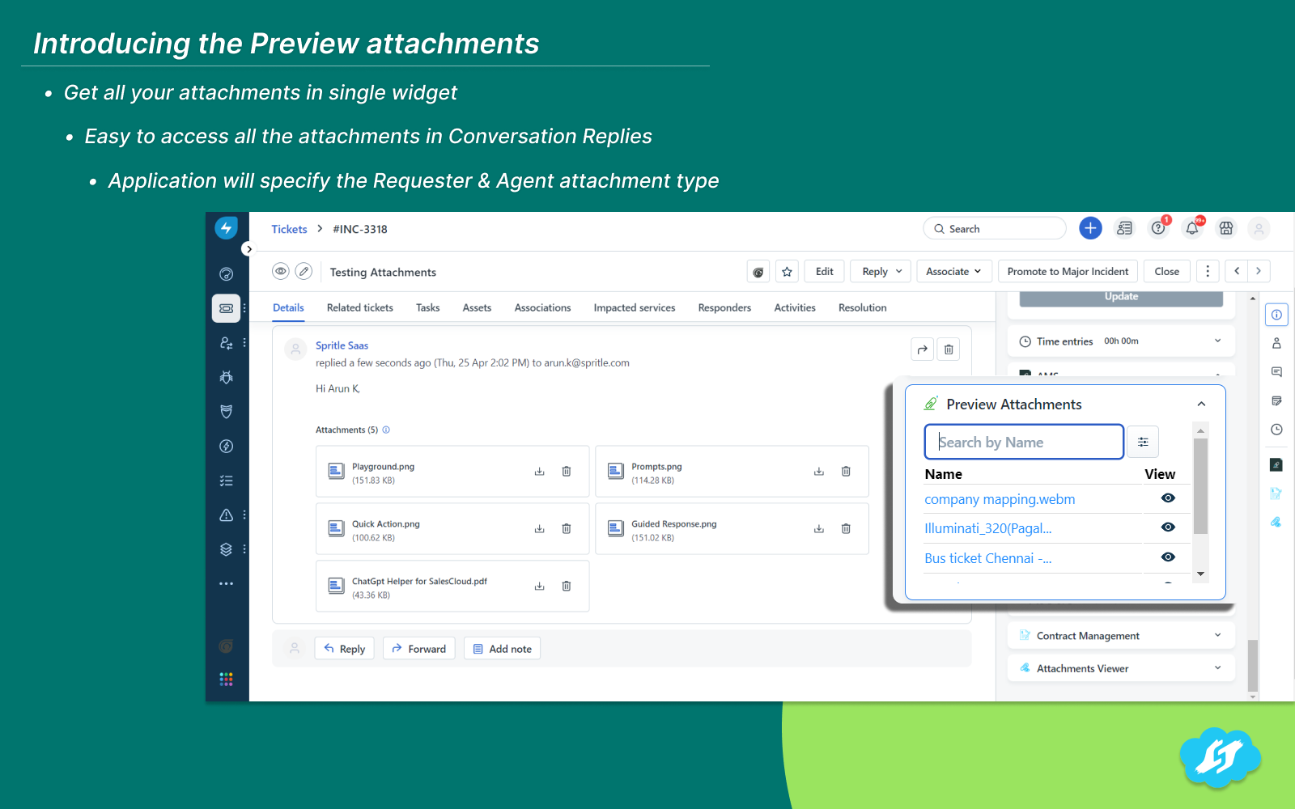The image size is (1295, 809).
Task: Forward the Spritle Saas reply via arrow icon
Action: 922,349
